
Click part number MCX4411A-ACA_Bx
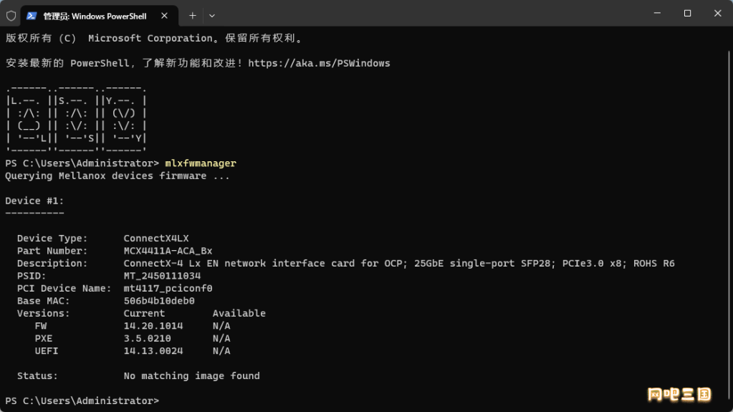168,251
